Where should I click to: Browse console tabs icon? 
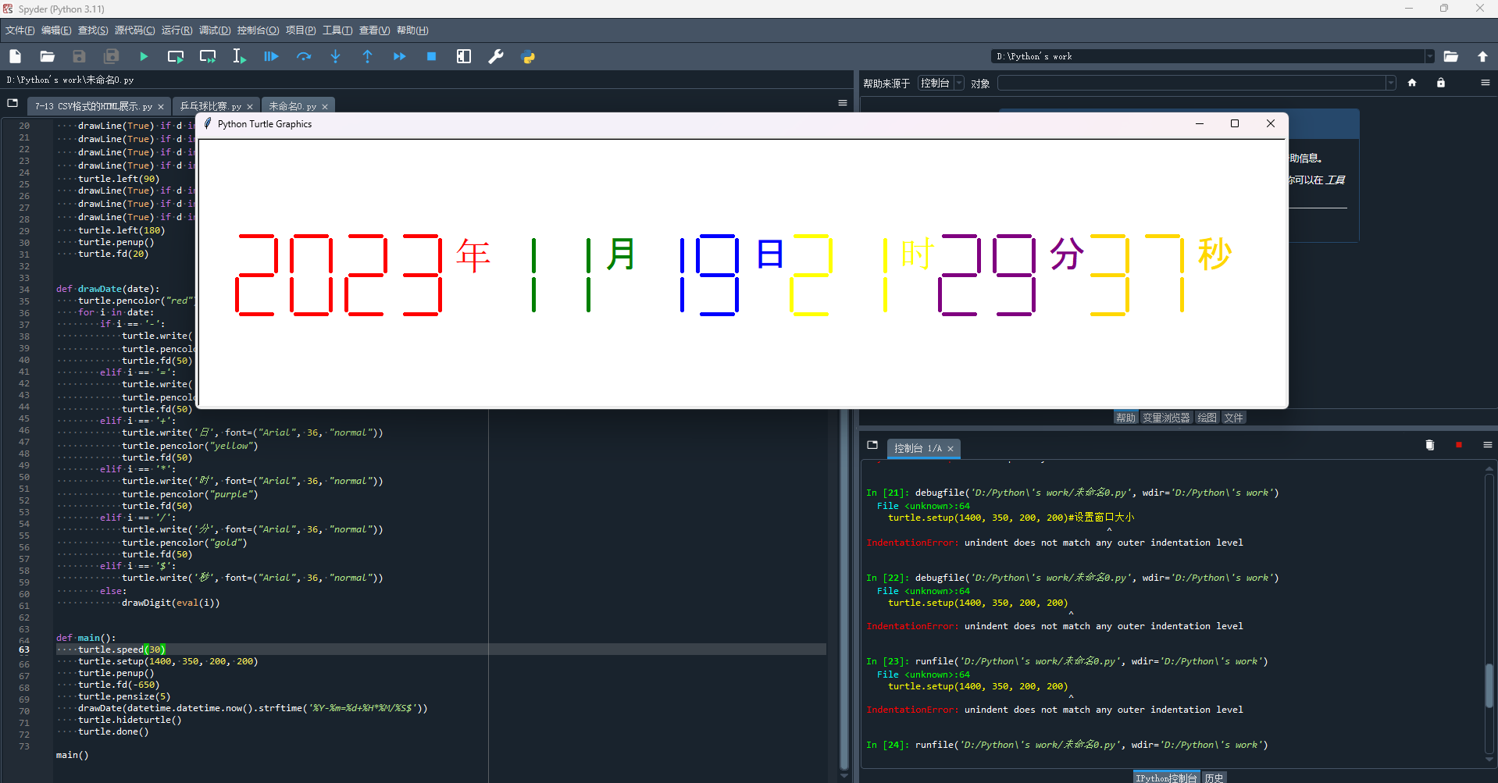tap(872, 445)
